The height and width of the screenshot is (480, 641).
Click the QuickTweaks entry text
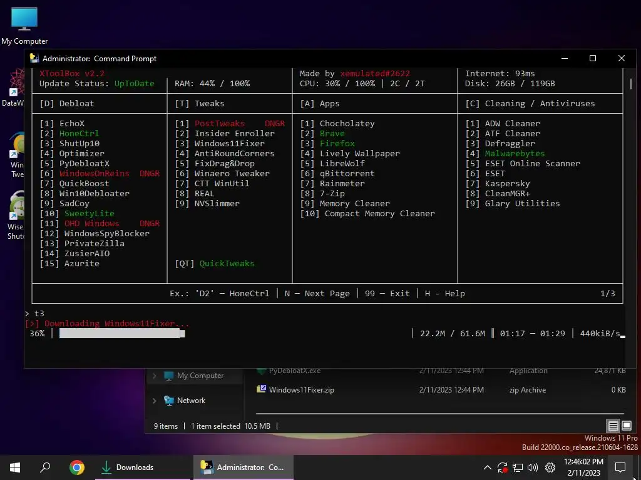[227, 263]
